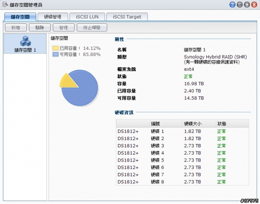Screen dimensions: 260x204
Task: Select the 硬碟 1 row
Action: [x=182, y=131]
